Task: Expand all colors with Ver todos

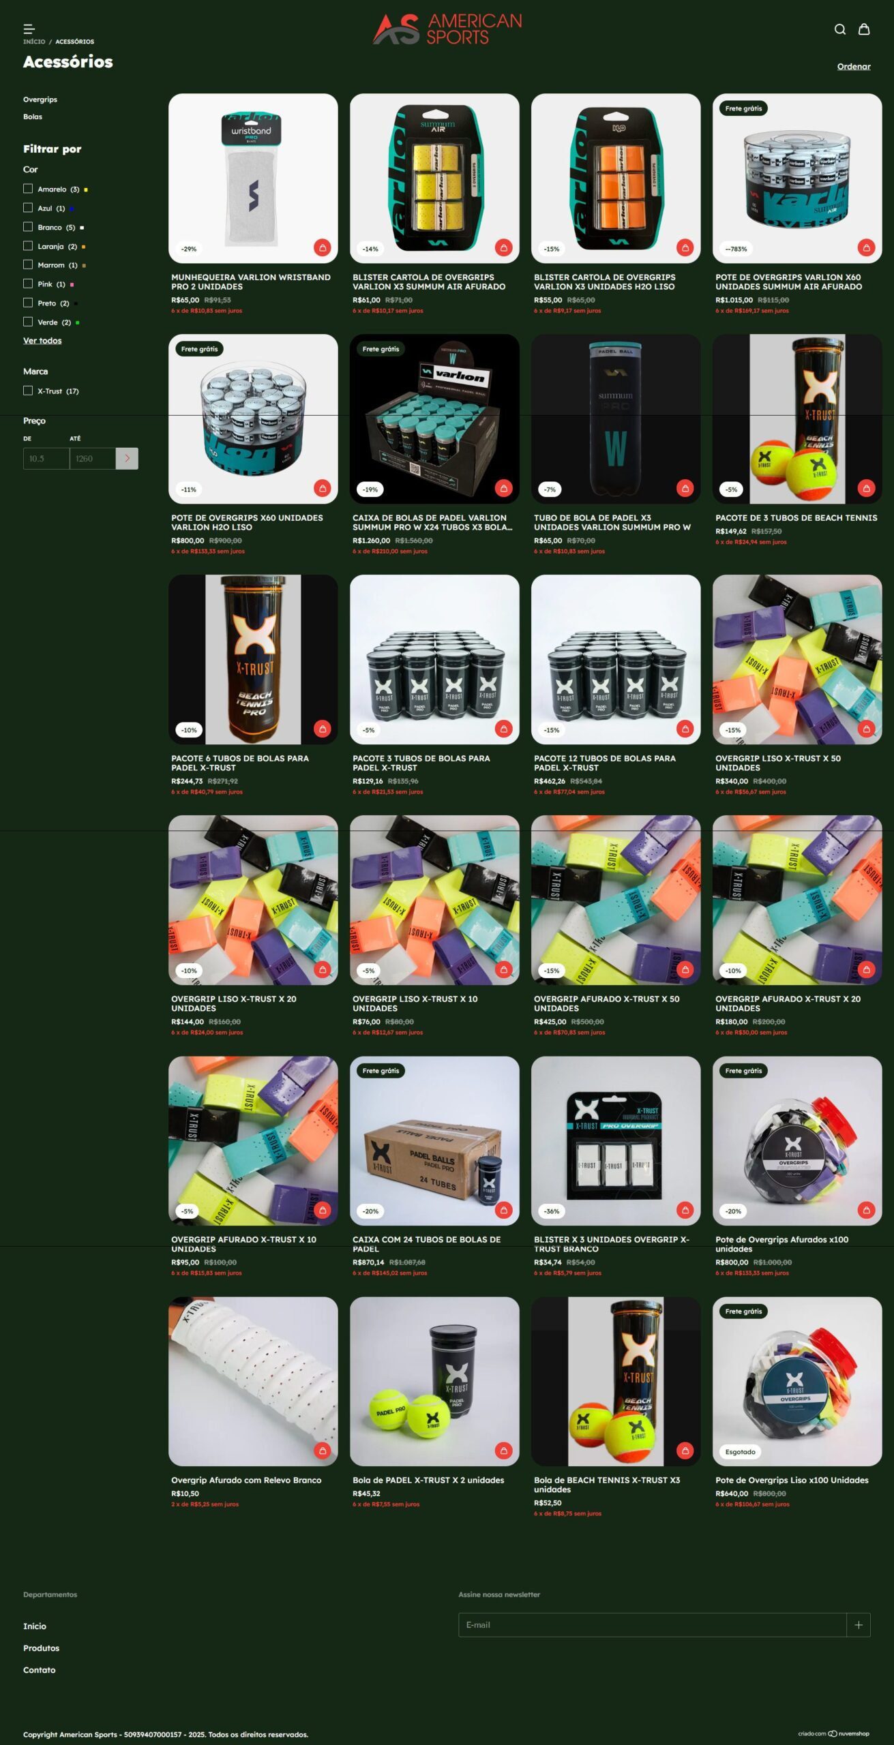Action: tap(42, 341)
